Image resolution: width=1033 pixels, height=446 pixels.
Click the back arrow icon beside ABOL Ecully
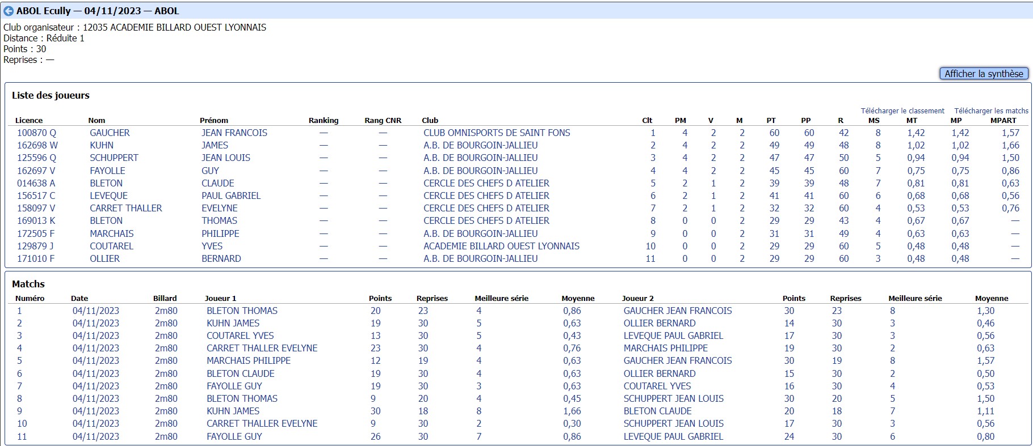(x=9, y=11)
